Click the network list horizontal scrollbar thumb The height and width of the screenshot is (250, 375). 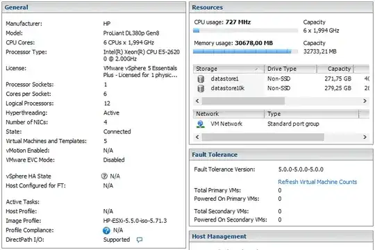click(x=262, y=137)
